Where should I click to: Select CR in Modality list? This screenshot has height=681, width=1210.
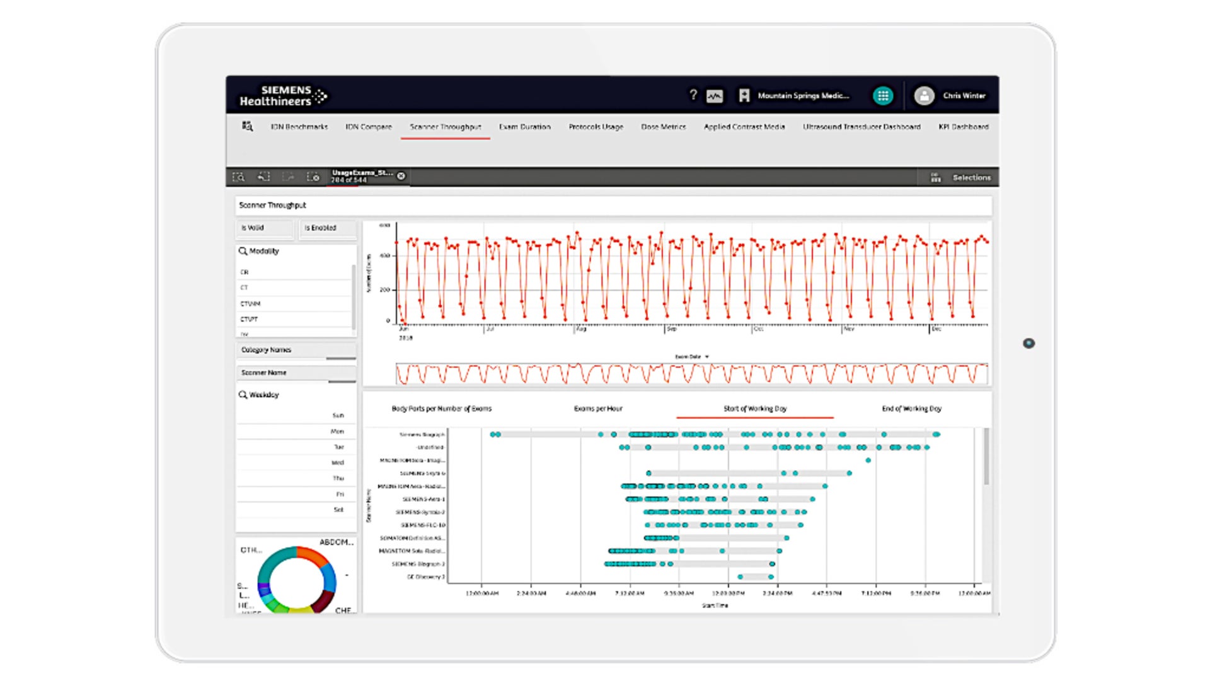pyautogui.click(x=294, y=272)
